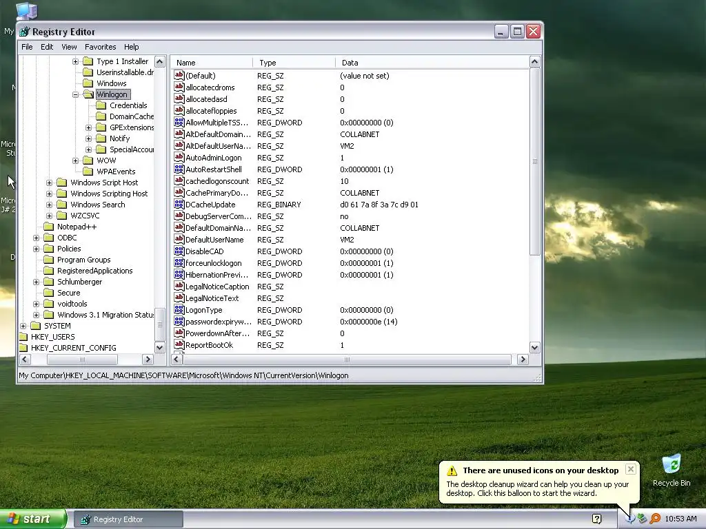
Task: Click the warning icon in balloon tip
Action: pyautogui.click(x=452, y=470)
